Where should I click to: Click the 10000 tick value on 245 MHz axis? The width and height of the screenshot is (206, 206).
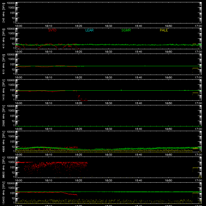click(x=11, y=3)
